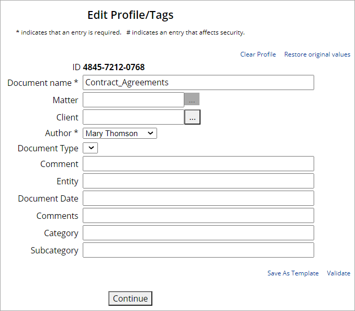Open the Document Type dropdown

tap(91, 148)
